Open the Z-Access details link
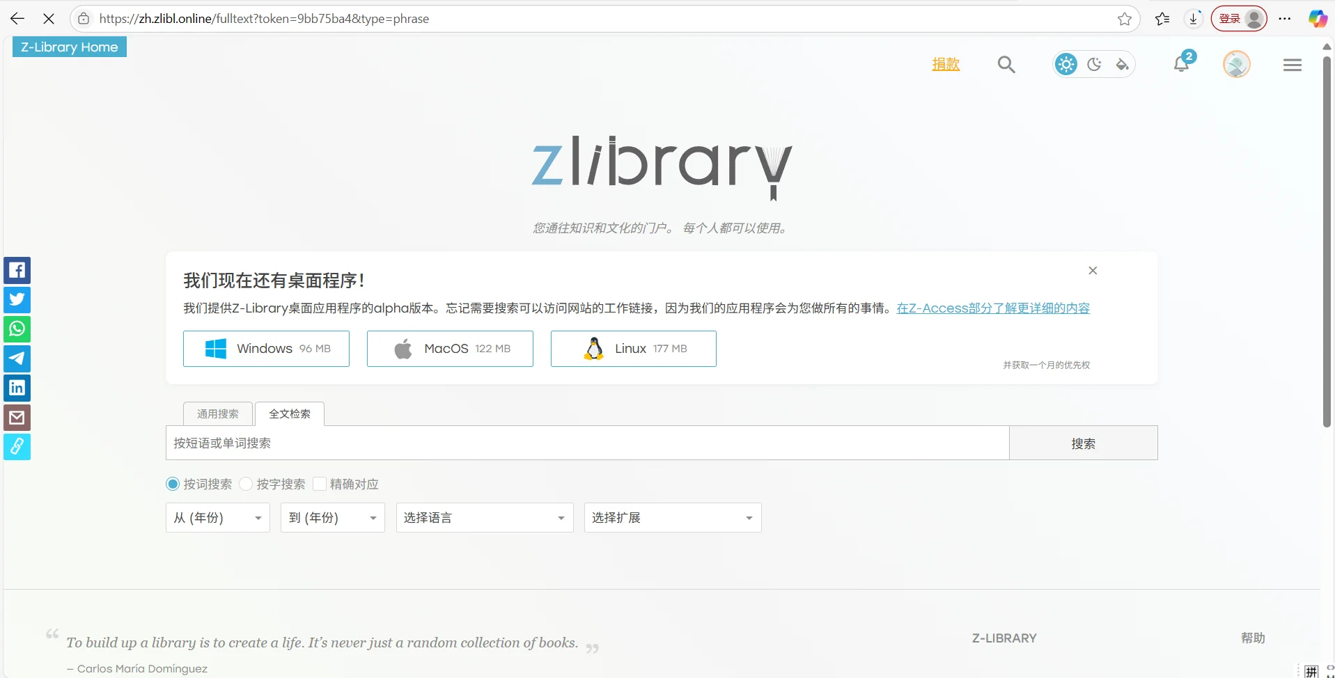The image size is (1335, 678). tap(993, 308)
